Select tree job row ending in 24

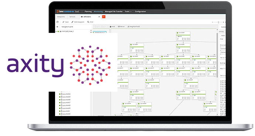pyautogui.click(x=65, y=94)
